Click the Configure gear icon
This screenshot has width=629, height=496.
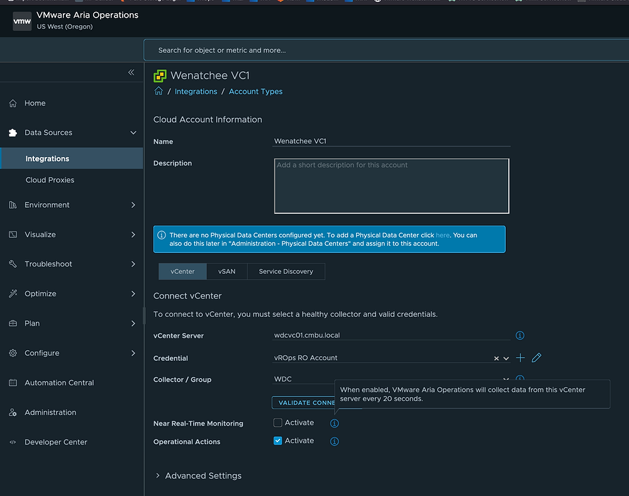[x=13, y=353]
